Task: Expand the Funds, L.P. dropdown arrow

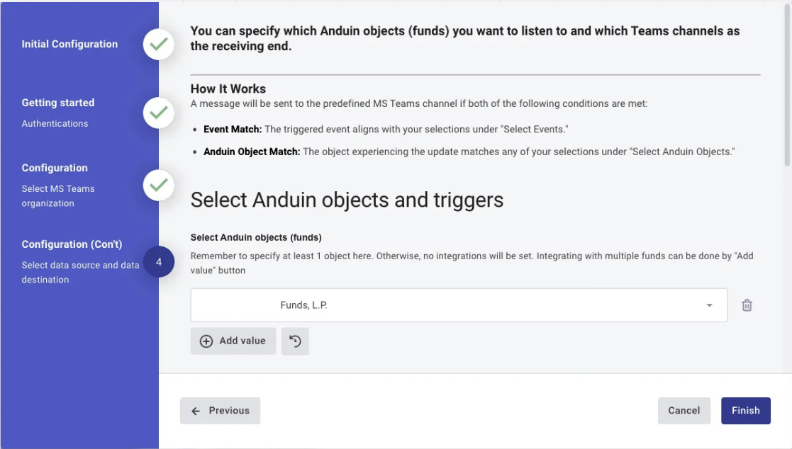Action: (x=709, y=305)
